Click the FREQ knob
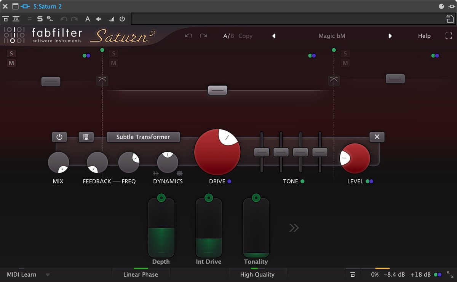Image resolution: width=457 pixels, height=282 pixels. tap(129, 163)
